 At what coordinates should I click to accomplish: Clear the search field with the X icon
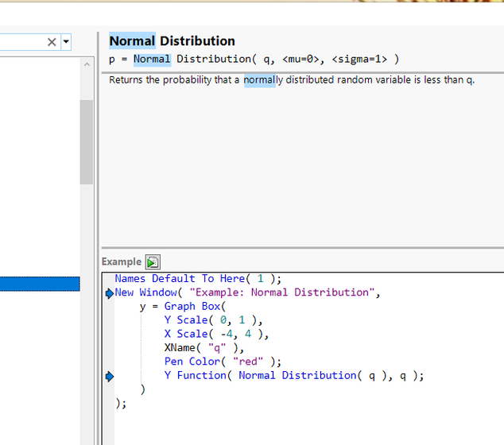52,42
